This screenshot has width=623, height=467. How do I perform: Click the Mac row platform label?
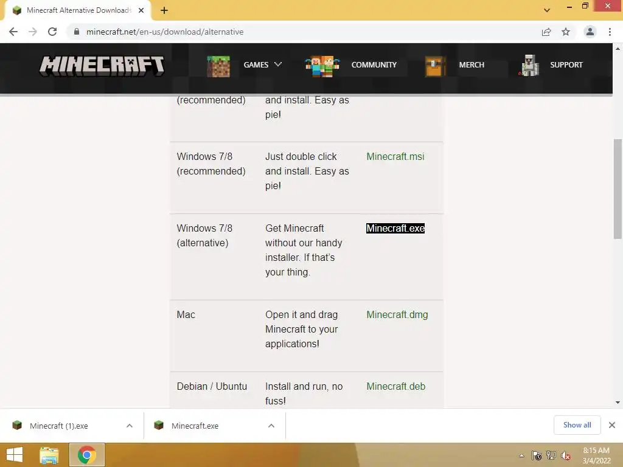click(x=186, y=314)
